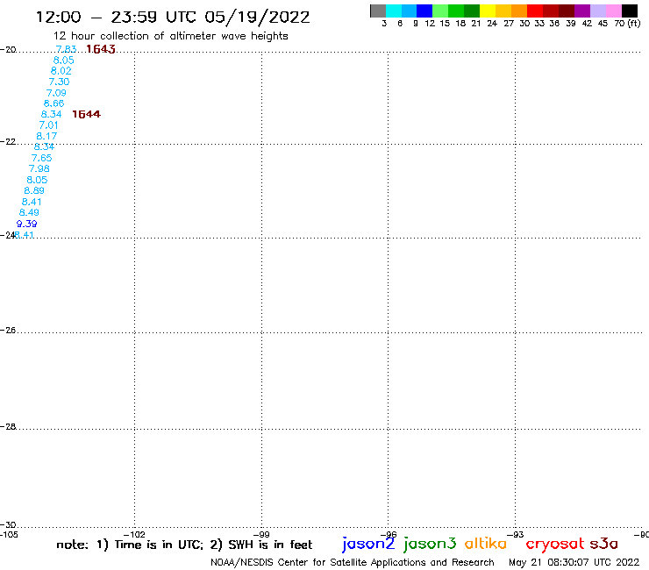This screenshot has height=570, width=649.
Task: Click the -99 longitude axis label
Action: 261,534
